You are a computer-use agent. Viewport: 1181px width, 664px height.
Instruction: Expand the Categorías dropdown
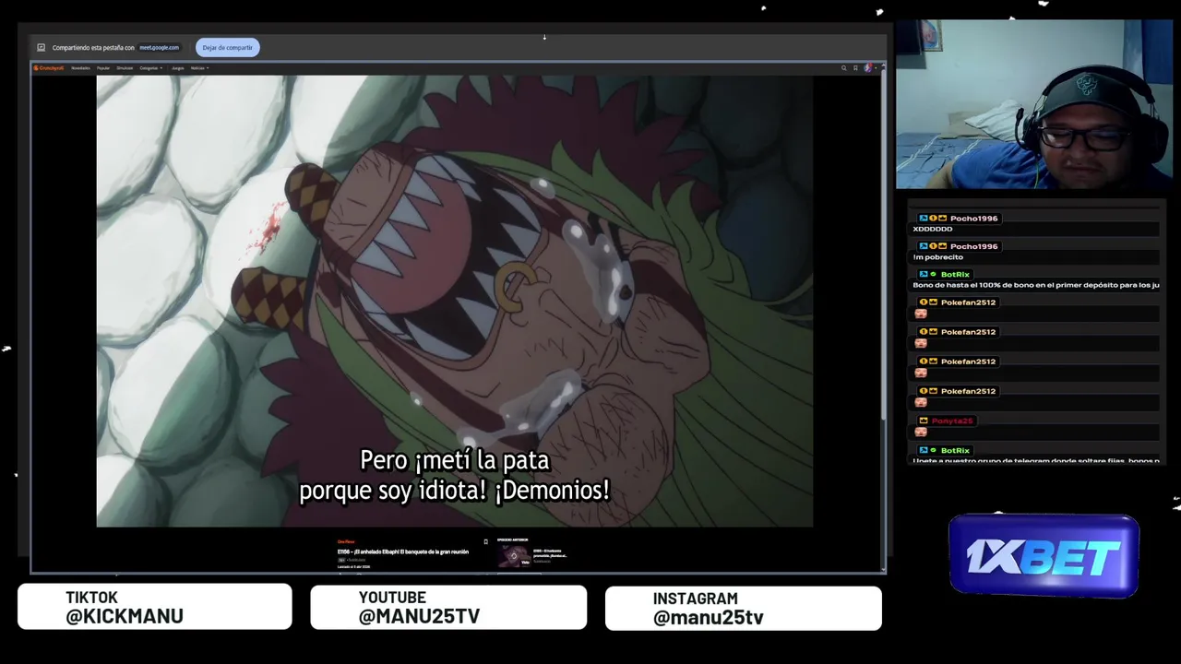(151, 68)
